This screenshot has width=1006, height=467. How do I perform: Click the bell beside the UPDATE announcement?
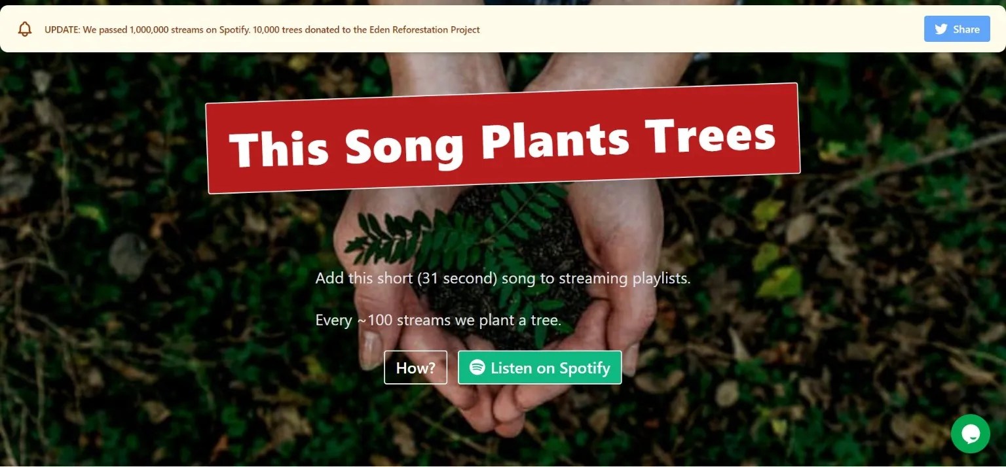point(25,29)
